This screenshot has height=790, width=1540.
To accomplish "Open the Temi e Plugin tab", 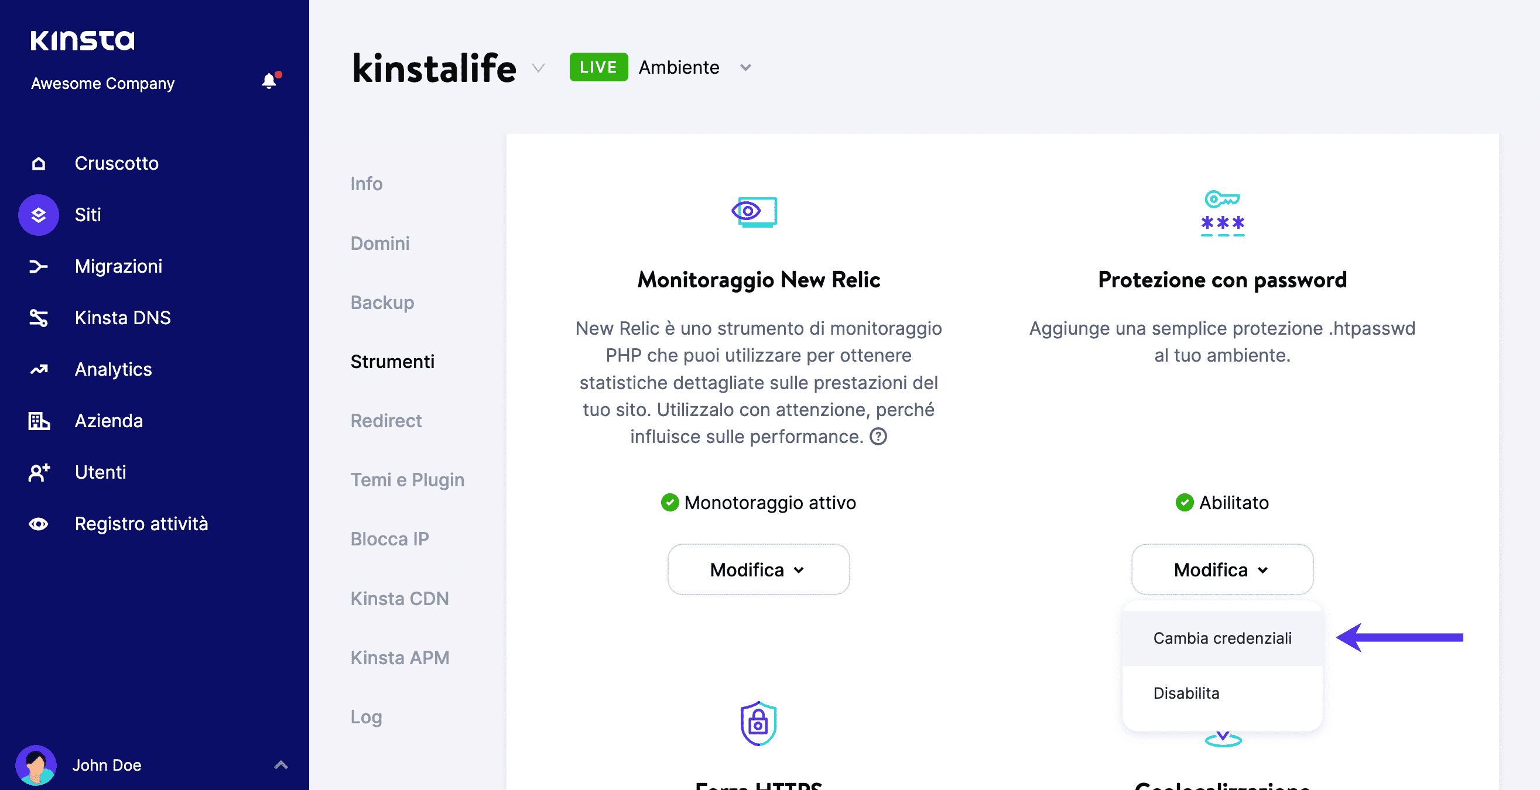I will click(x=407, y=480).
